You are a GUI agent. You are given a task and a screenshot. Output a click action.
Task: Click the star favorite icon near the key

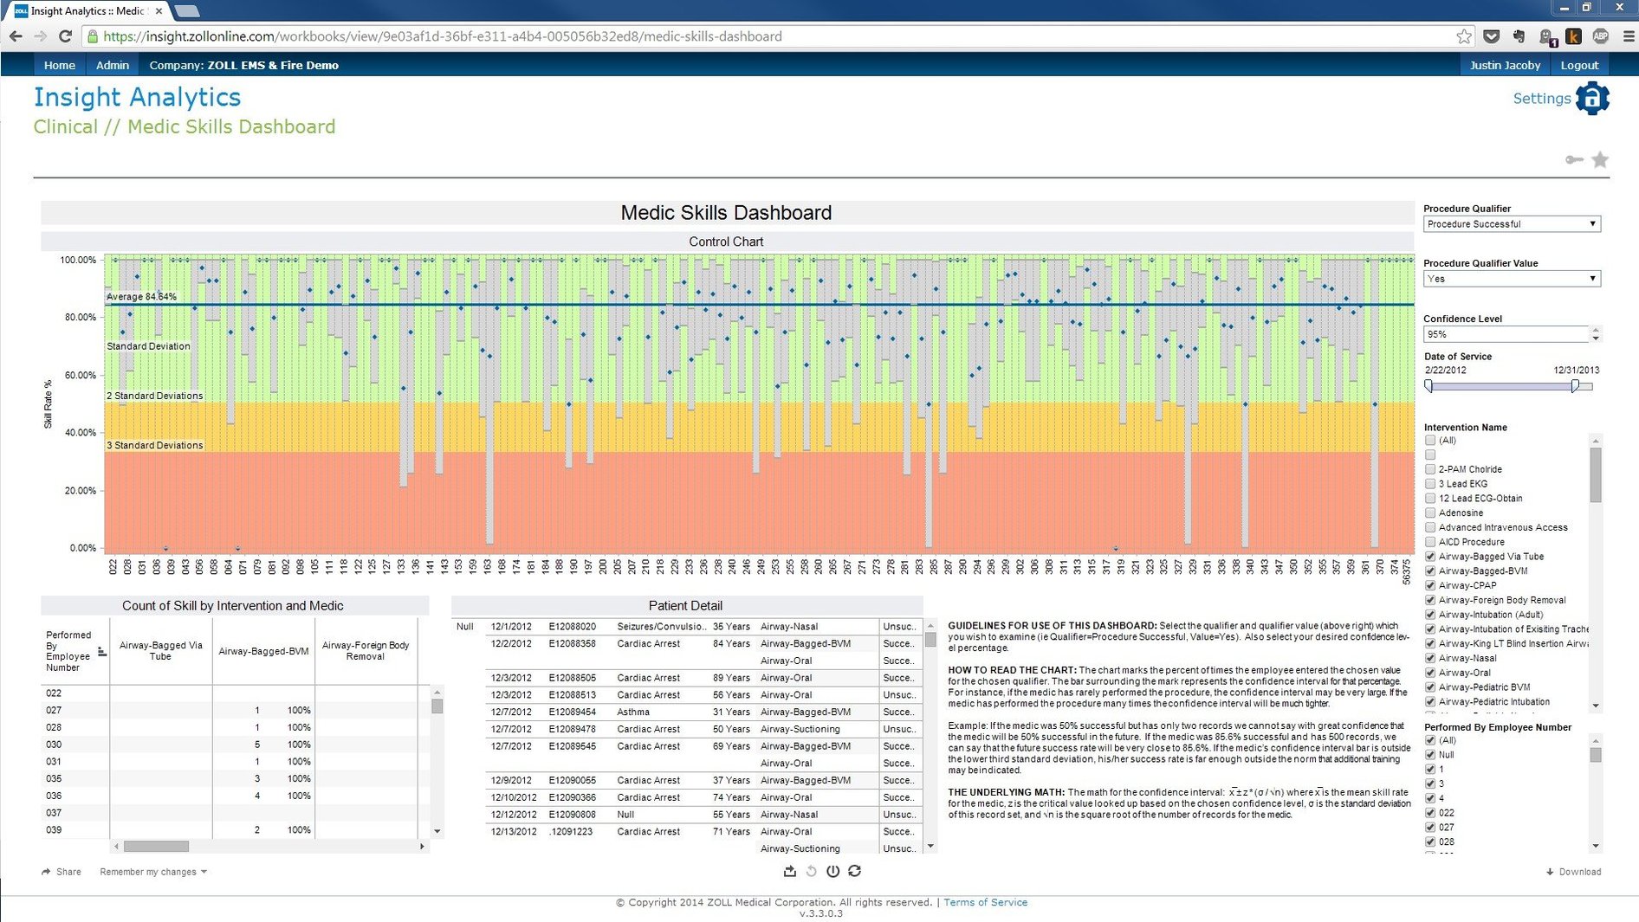point(1599,159)
